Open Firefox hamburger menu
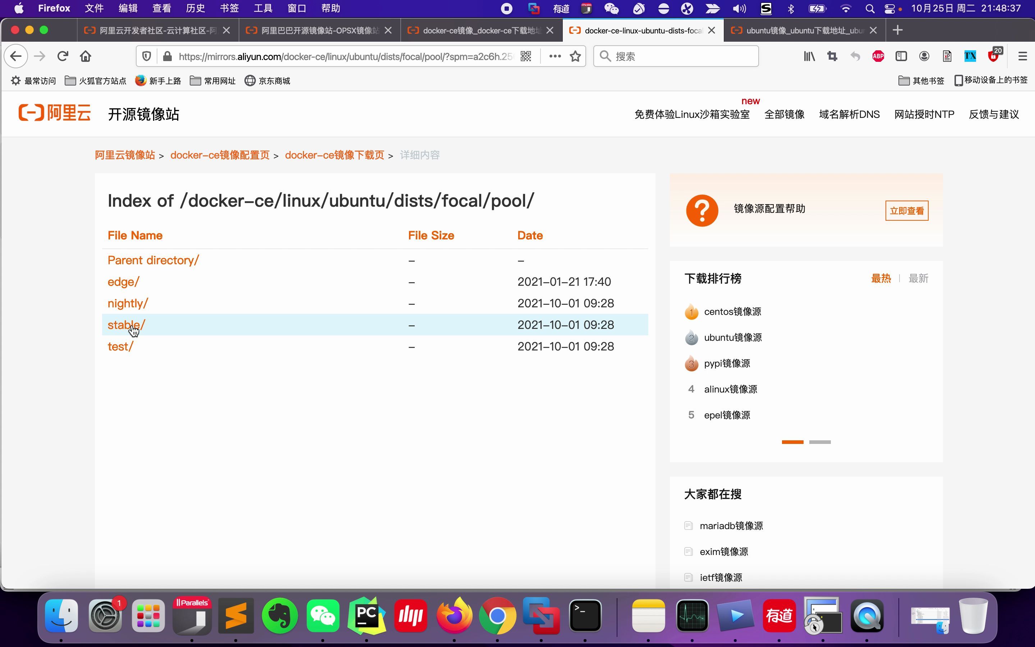The image size is (1035, 647). tap(1022, 56)
